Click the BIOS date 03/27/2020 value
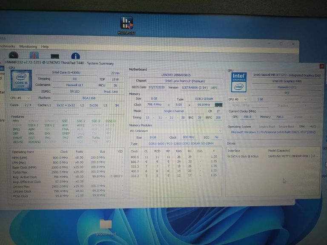This screenshot has width=327, height=245. tap(157, 87)
